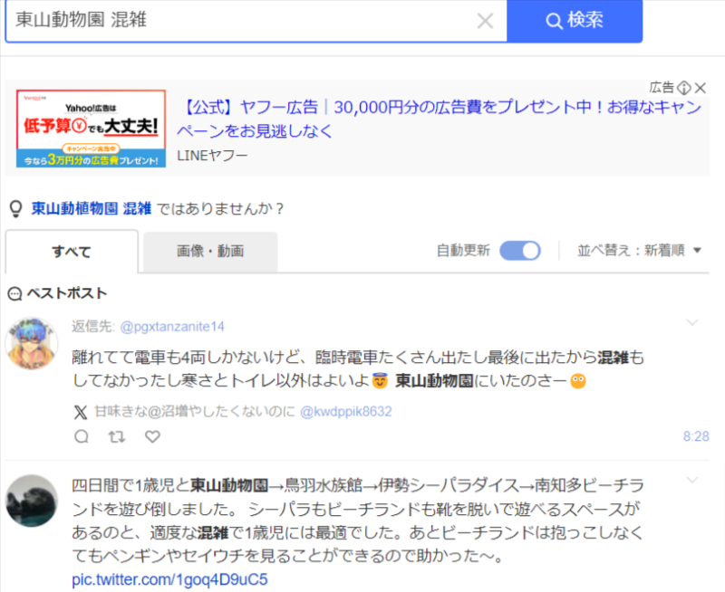
Task: Expand menu chevron on the 四日間で1歳児と post
Action: tap(692, 481)
